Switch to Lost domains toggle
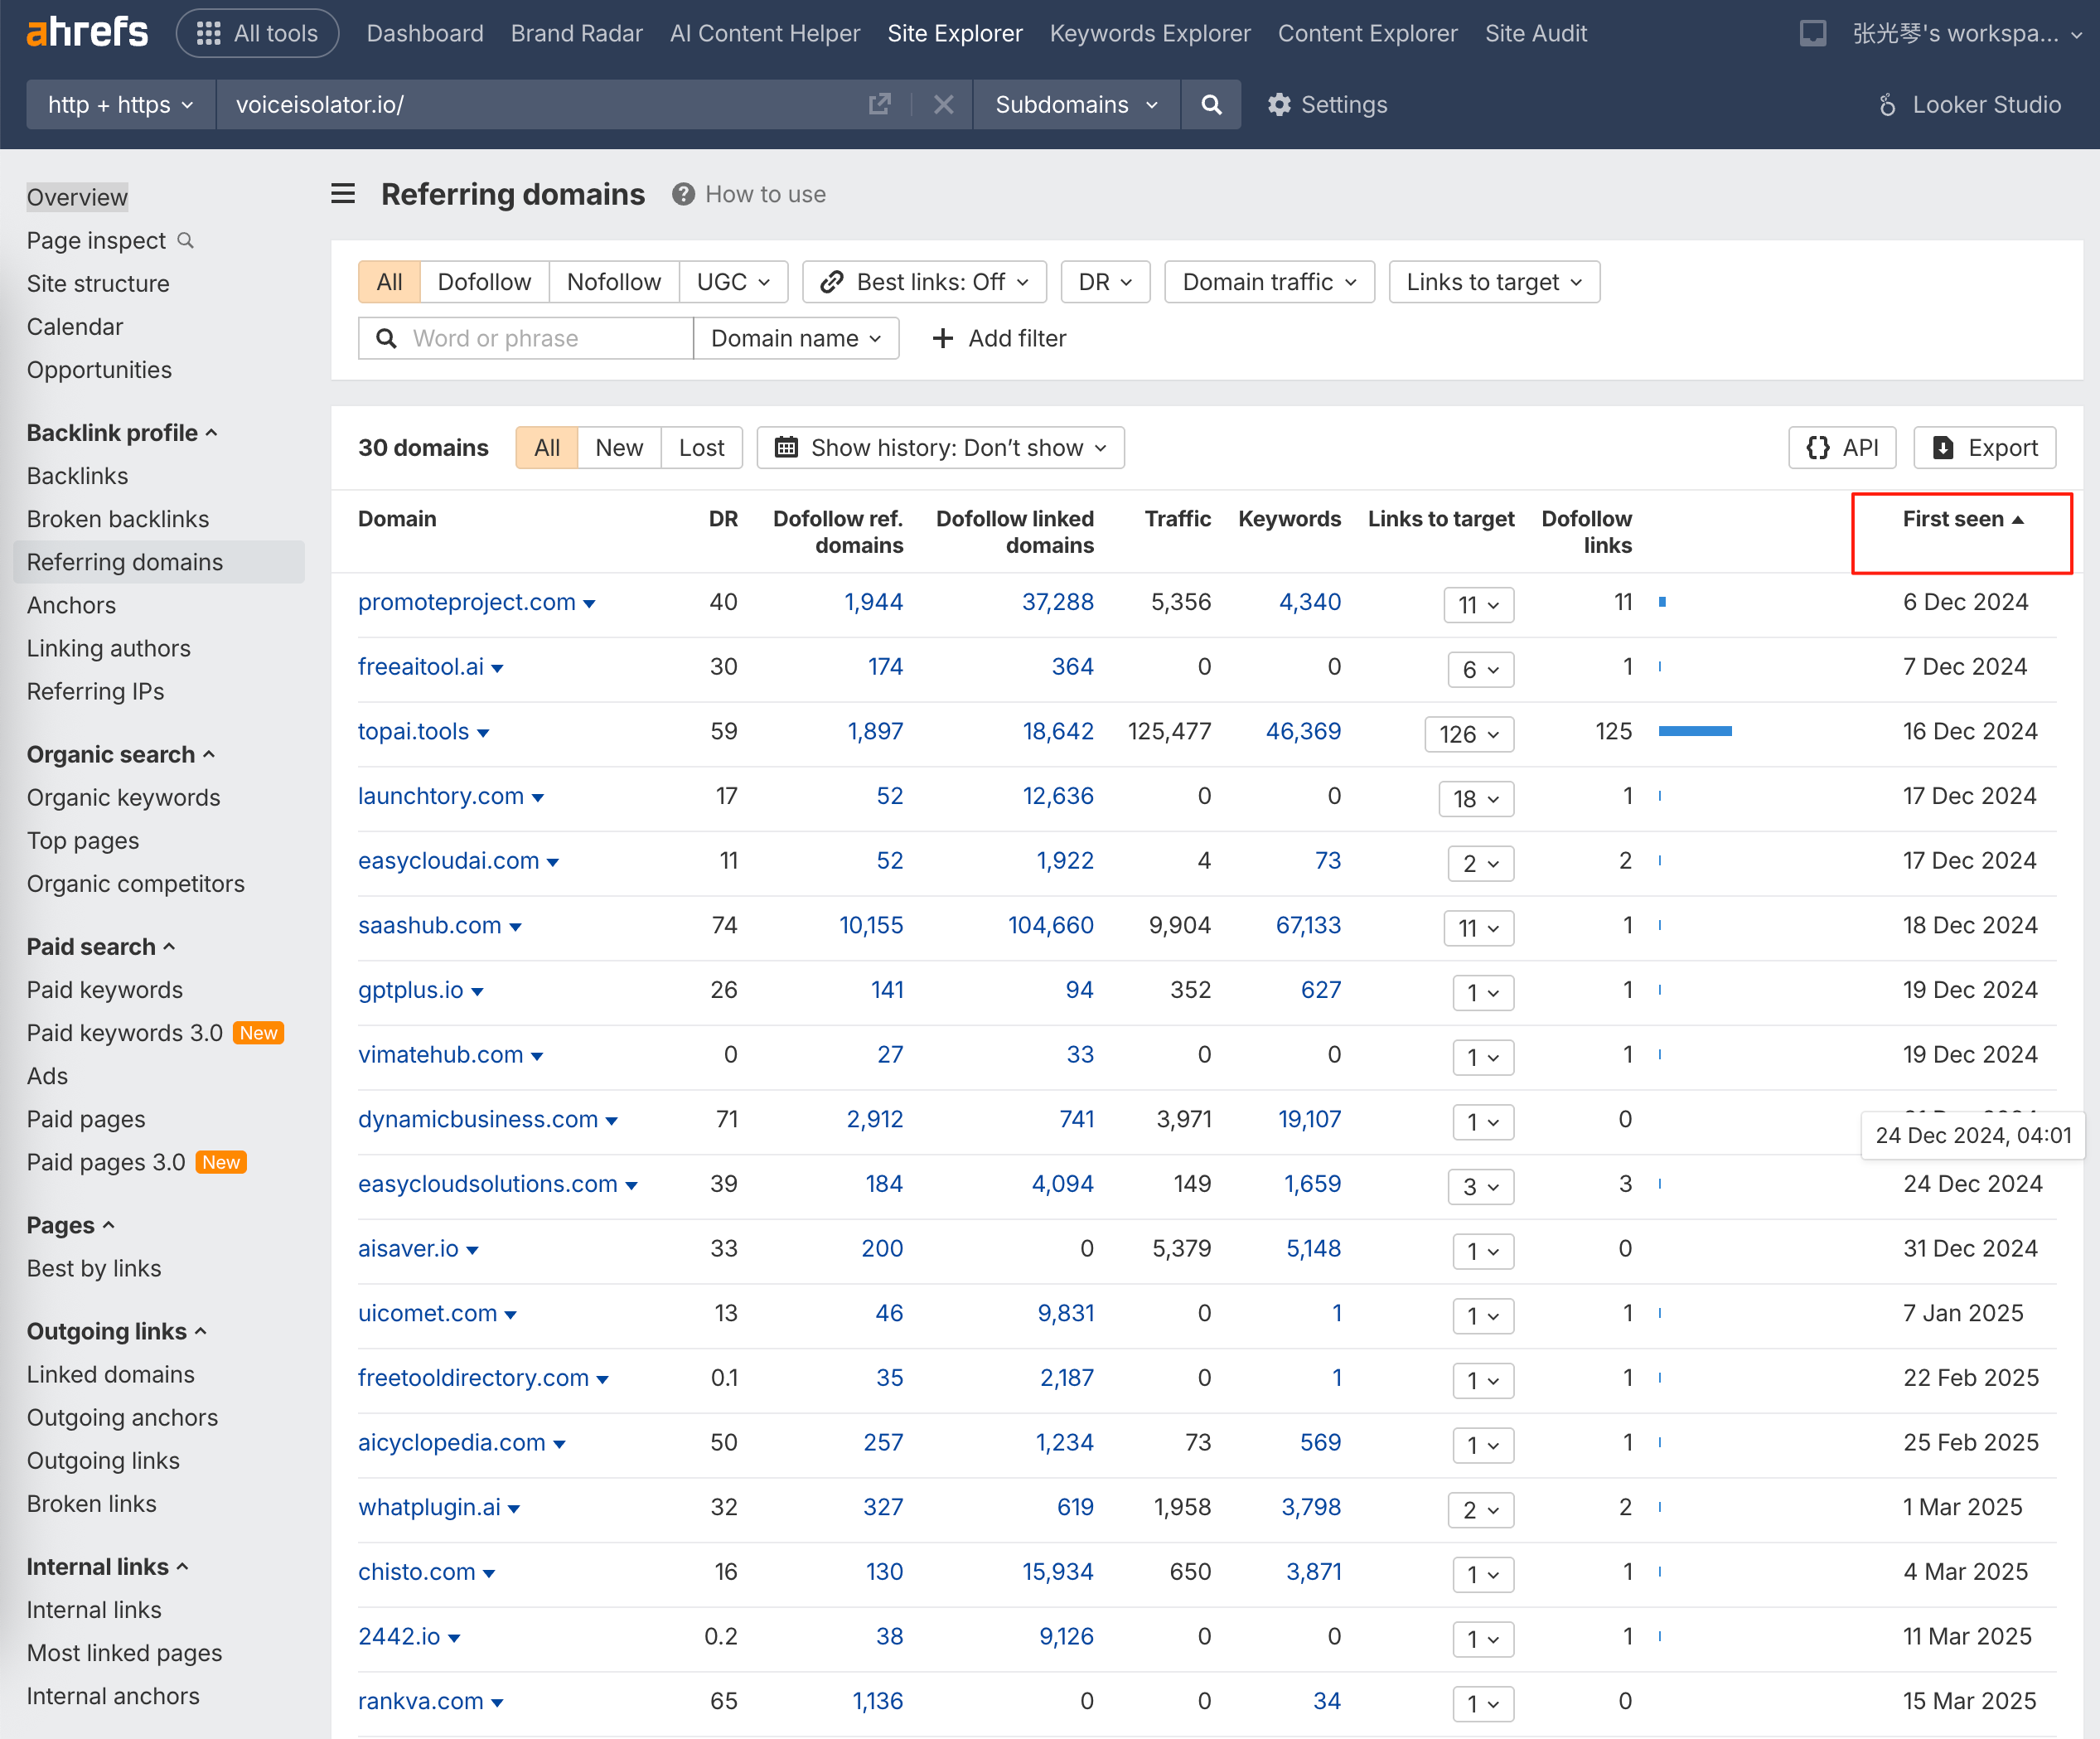2100x1739 pixels. [x=701, y=448]
